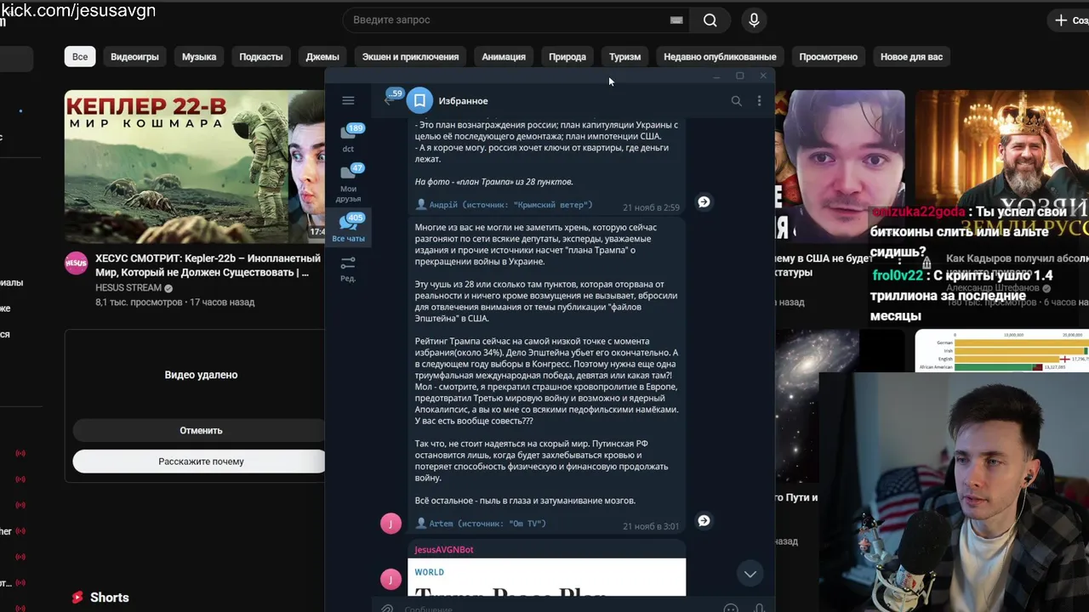Select the Природа filter chip

[x=567, y=57]
